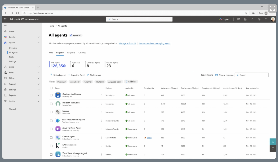Open the notifications bell icon

[x=252, y=19]
